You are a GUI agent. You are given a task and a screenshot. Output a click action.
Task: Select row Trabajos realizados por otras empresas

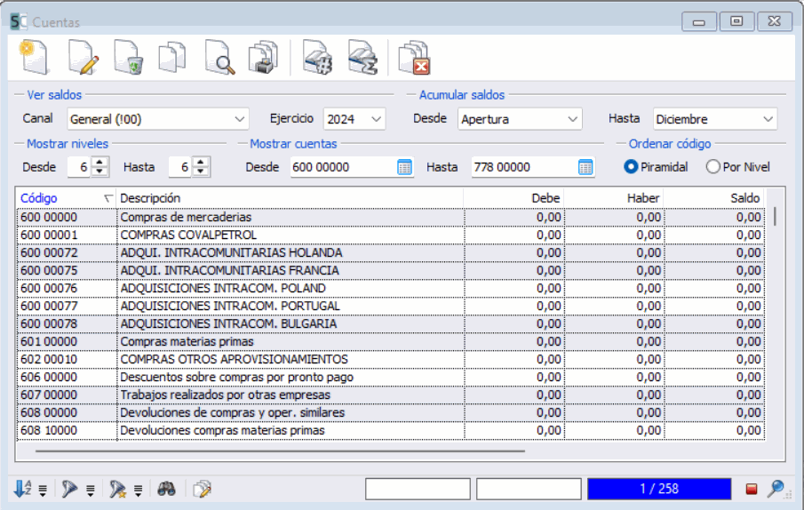391,394
